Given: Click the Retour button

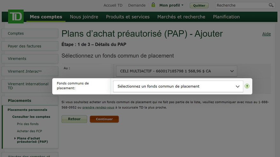Looking at the screenshot, I should pyautogui.click(x=74, y=119).
